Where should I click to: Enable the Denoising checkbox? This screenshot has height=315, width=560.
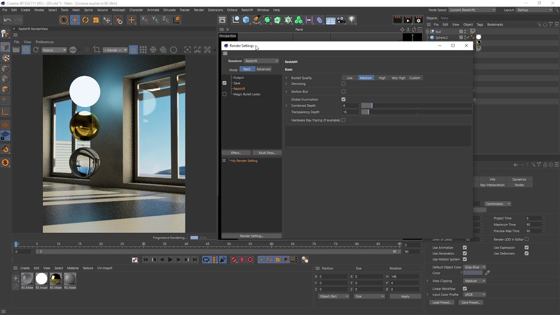[343, 84]
